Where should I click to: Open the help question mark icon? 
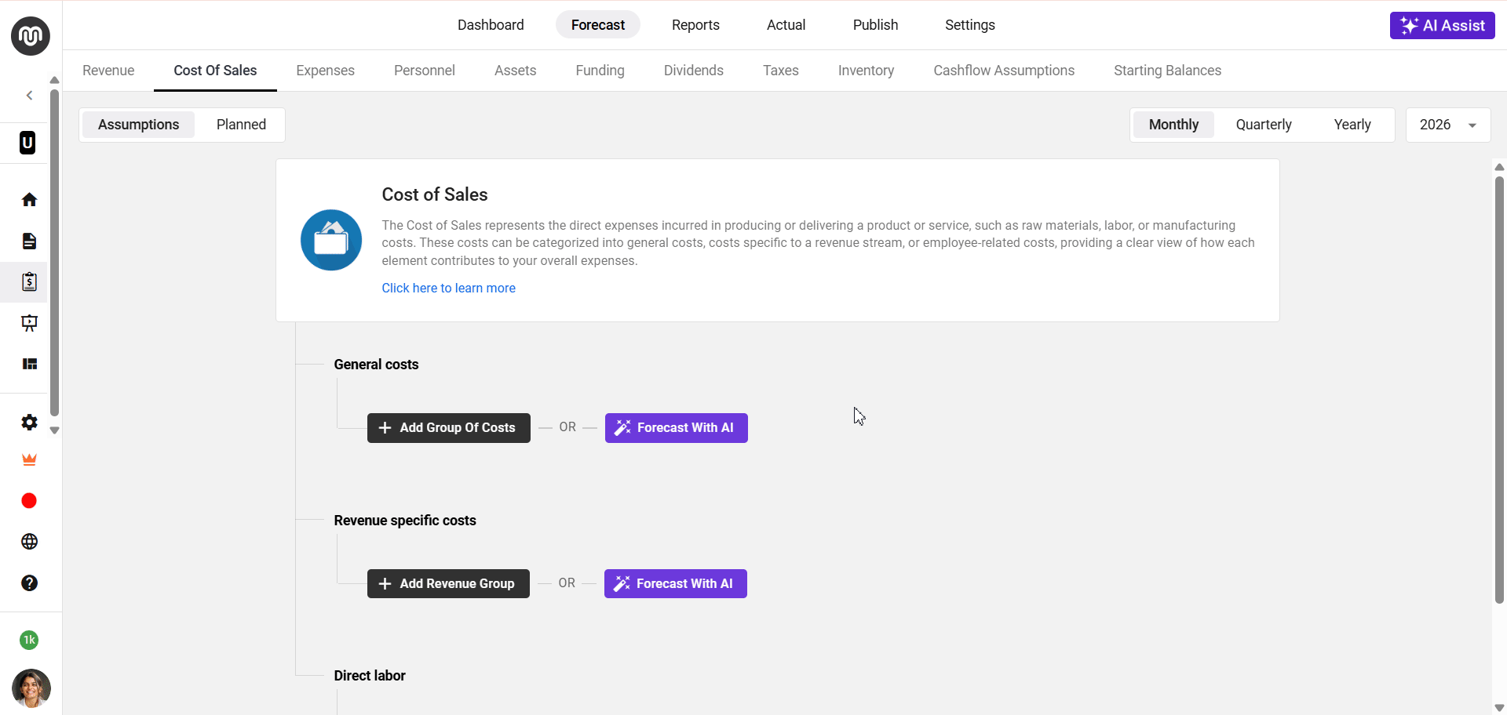click(x=29, y=583)
